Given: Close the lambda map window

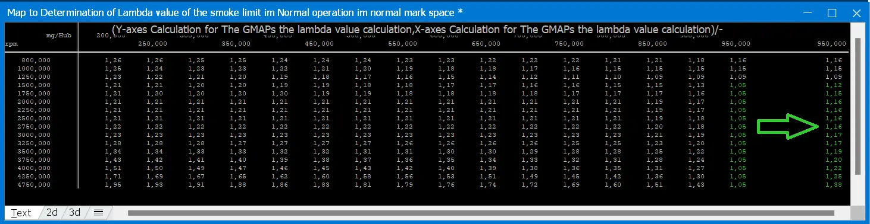Looking at the screenshot, I should click(x=856, y=12).
